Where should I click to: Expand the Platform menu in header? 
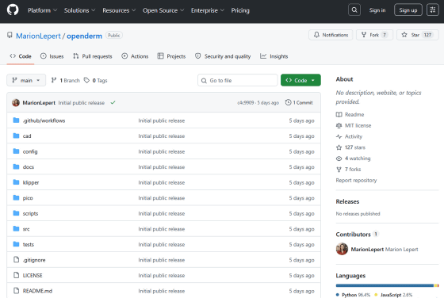pos(43,10)
